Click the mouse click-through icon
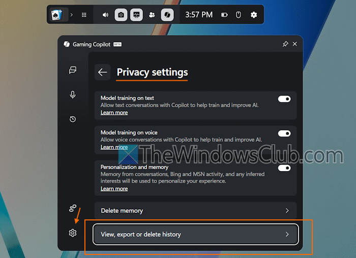356x258 pixels. coord(238,15)
